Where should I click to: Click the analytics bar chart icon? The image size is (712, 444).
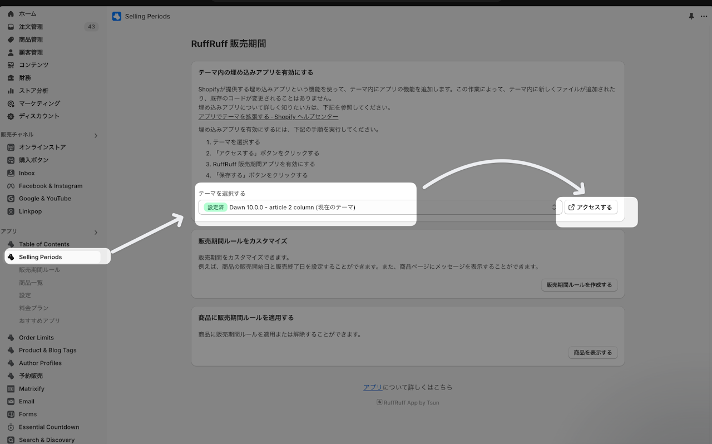pyautogui.click(x=11, y=91)
